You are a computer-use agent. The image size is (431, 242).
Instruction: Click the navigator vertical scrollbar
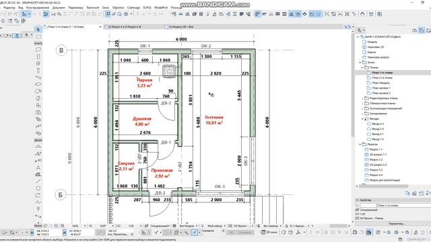[353, 85]
